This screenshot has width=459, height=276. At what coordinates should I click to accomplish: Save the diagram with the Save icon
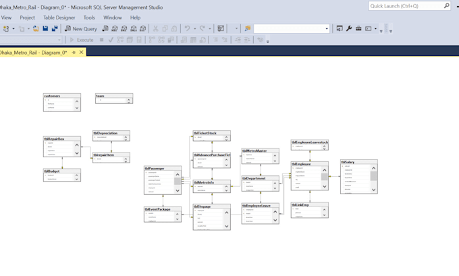point(45,28)
